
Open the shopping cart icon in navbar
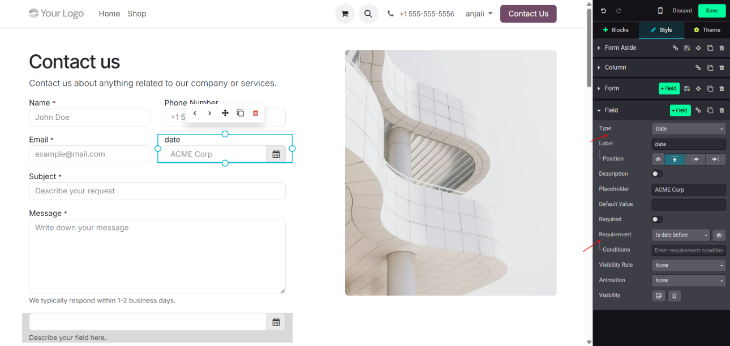(345, 14)
